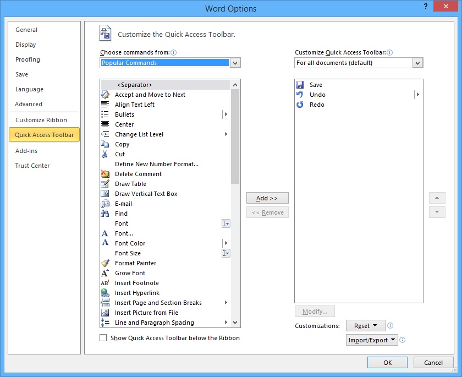Click the Font Color command icon
The image size is (462, 377).
point(105,243)
